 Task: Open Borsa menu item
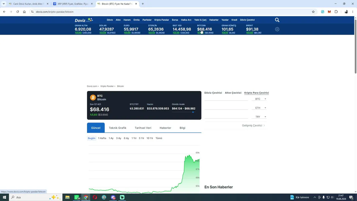pyautogui.click(x=175, y=20)
